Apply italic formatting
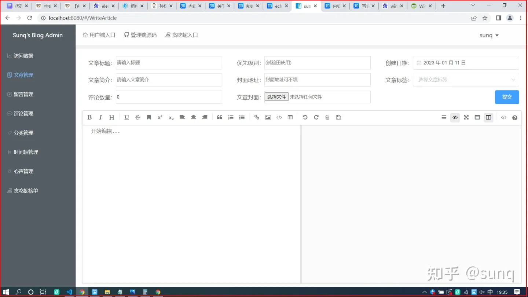528x297 pixels. 100,117
